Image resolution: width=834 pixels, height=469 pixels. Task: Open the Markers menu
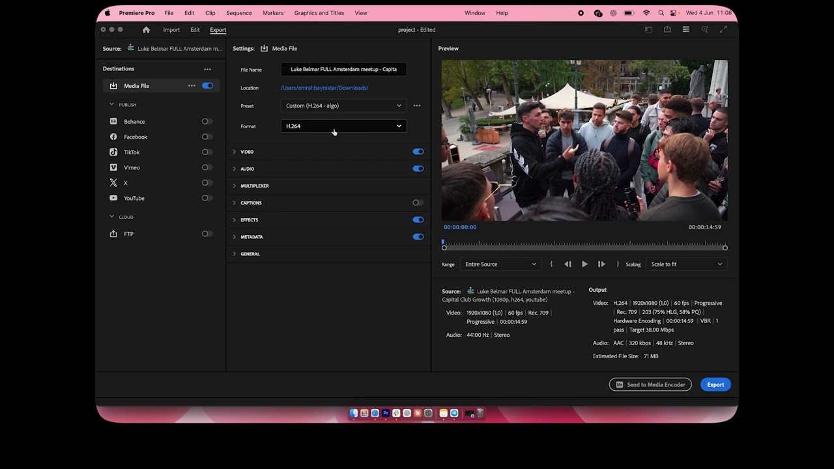tap(273, 13)
